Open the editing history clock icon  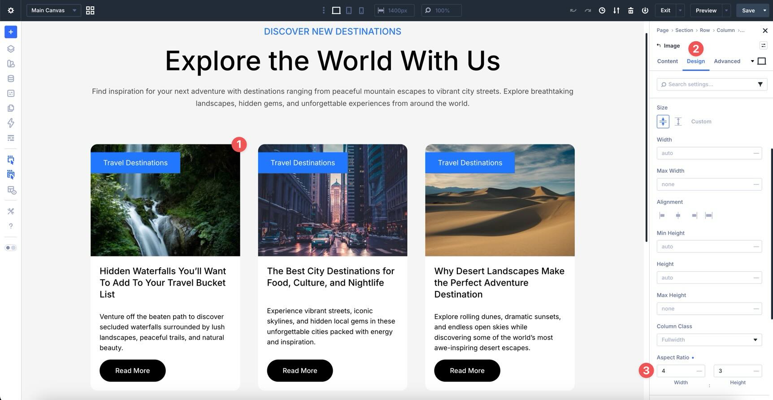coord(602,10)
